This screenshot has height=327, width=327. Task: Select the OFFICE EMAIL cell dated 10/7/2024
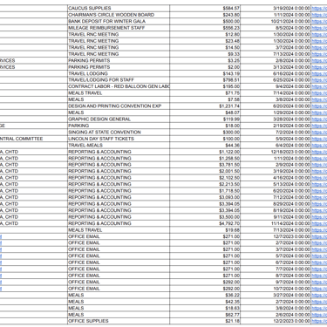click(x=119, y=289)
